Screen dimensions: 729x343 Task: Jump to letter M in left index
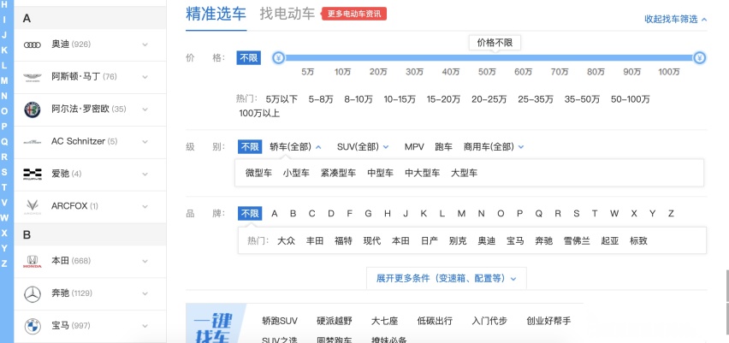4,81
